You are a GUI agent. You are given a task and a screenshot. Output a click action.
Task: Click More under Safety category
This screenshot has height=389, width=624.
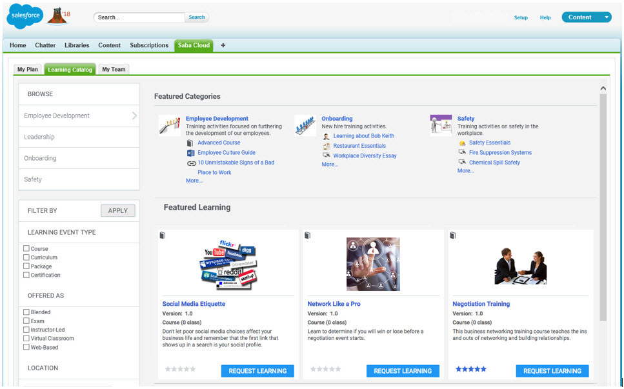coord(466,171)
